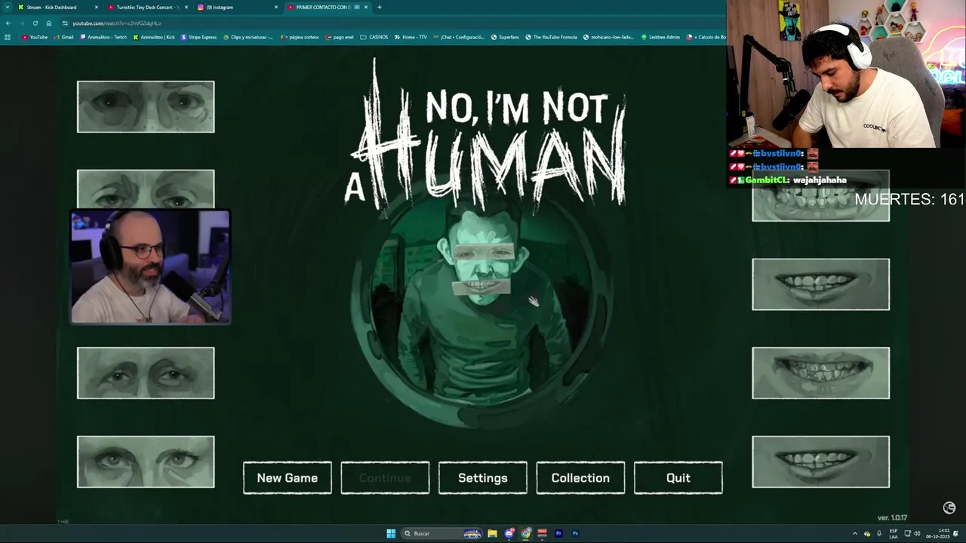Image resolution: width=966 pixels, height=543 pixels.
Task: Open Adobe Photoshop from the taskbar
Action: point(575,533)
